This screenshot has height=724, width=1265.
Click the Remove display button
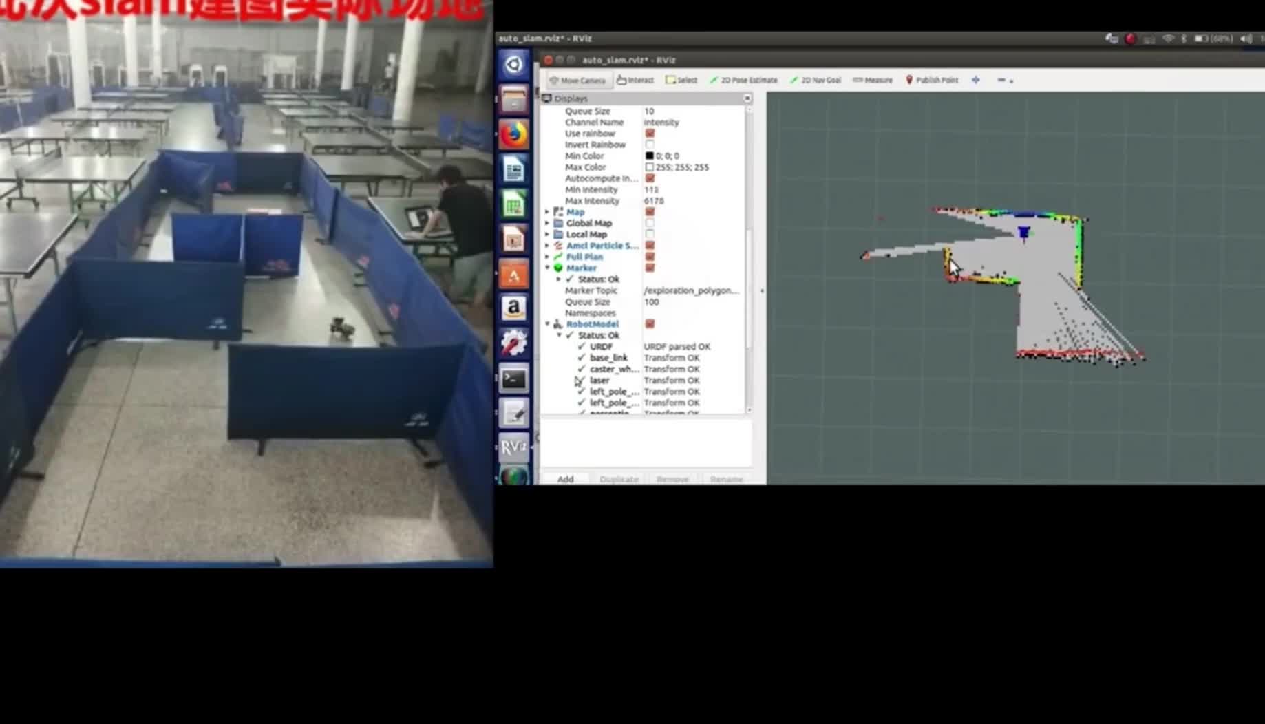coord(672,479)
